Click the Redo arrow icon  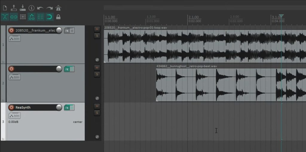pyautogui.click(x=50, y=8)
